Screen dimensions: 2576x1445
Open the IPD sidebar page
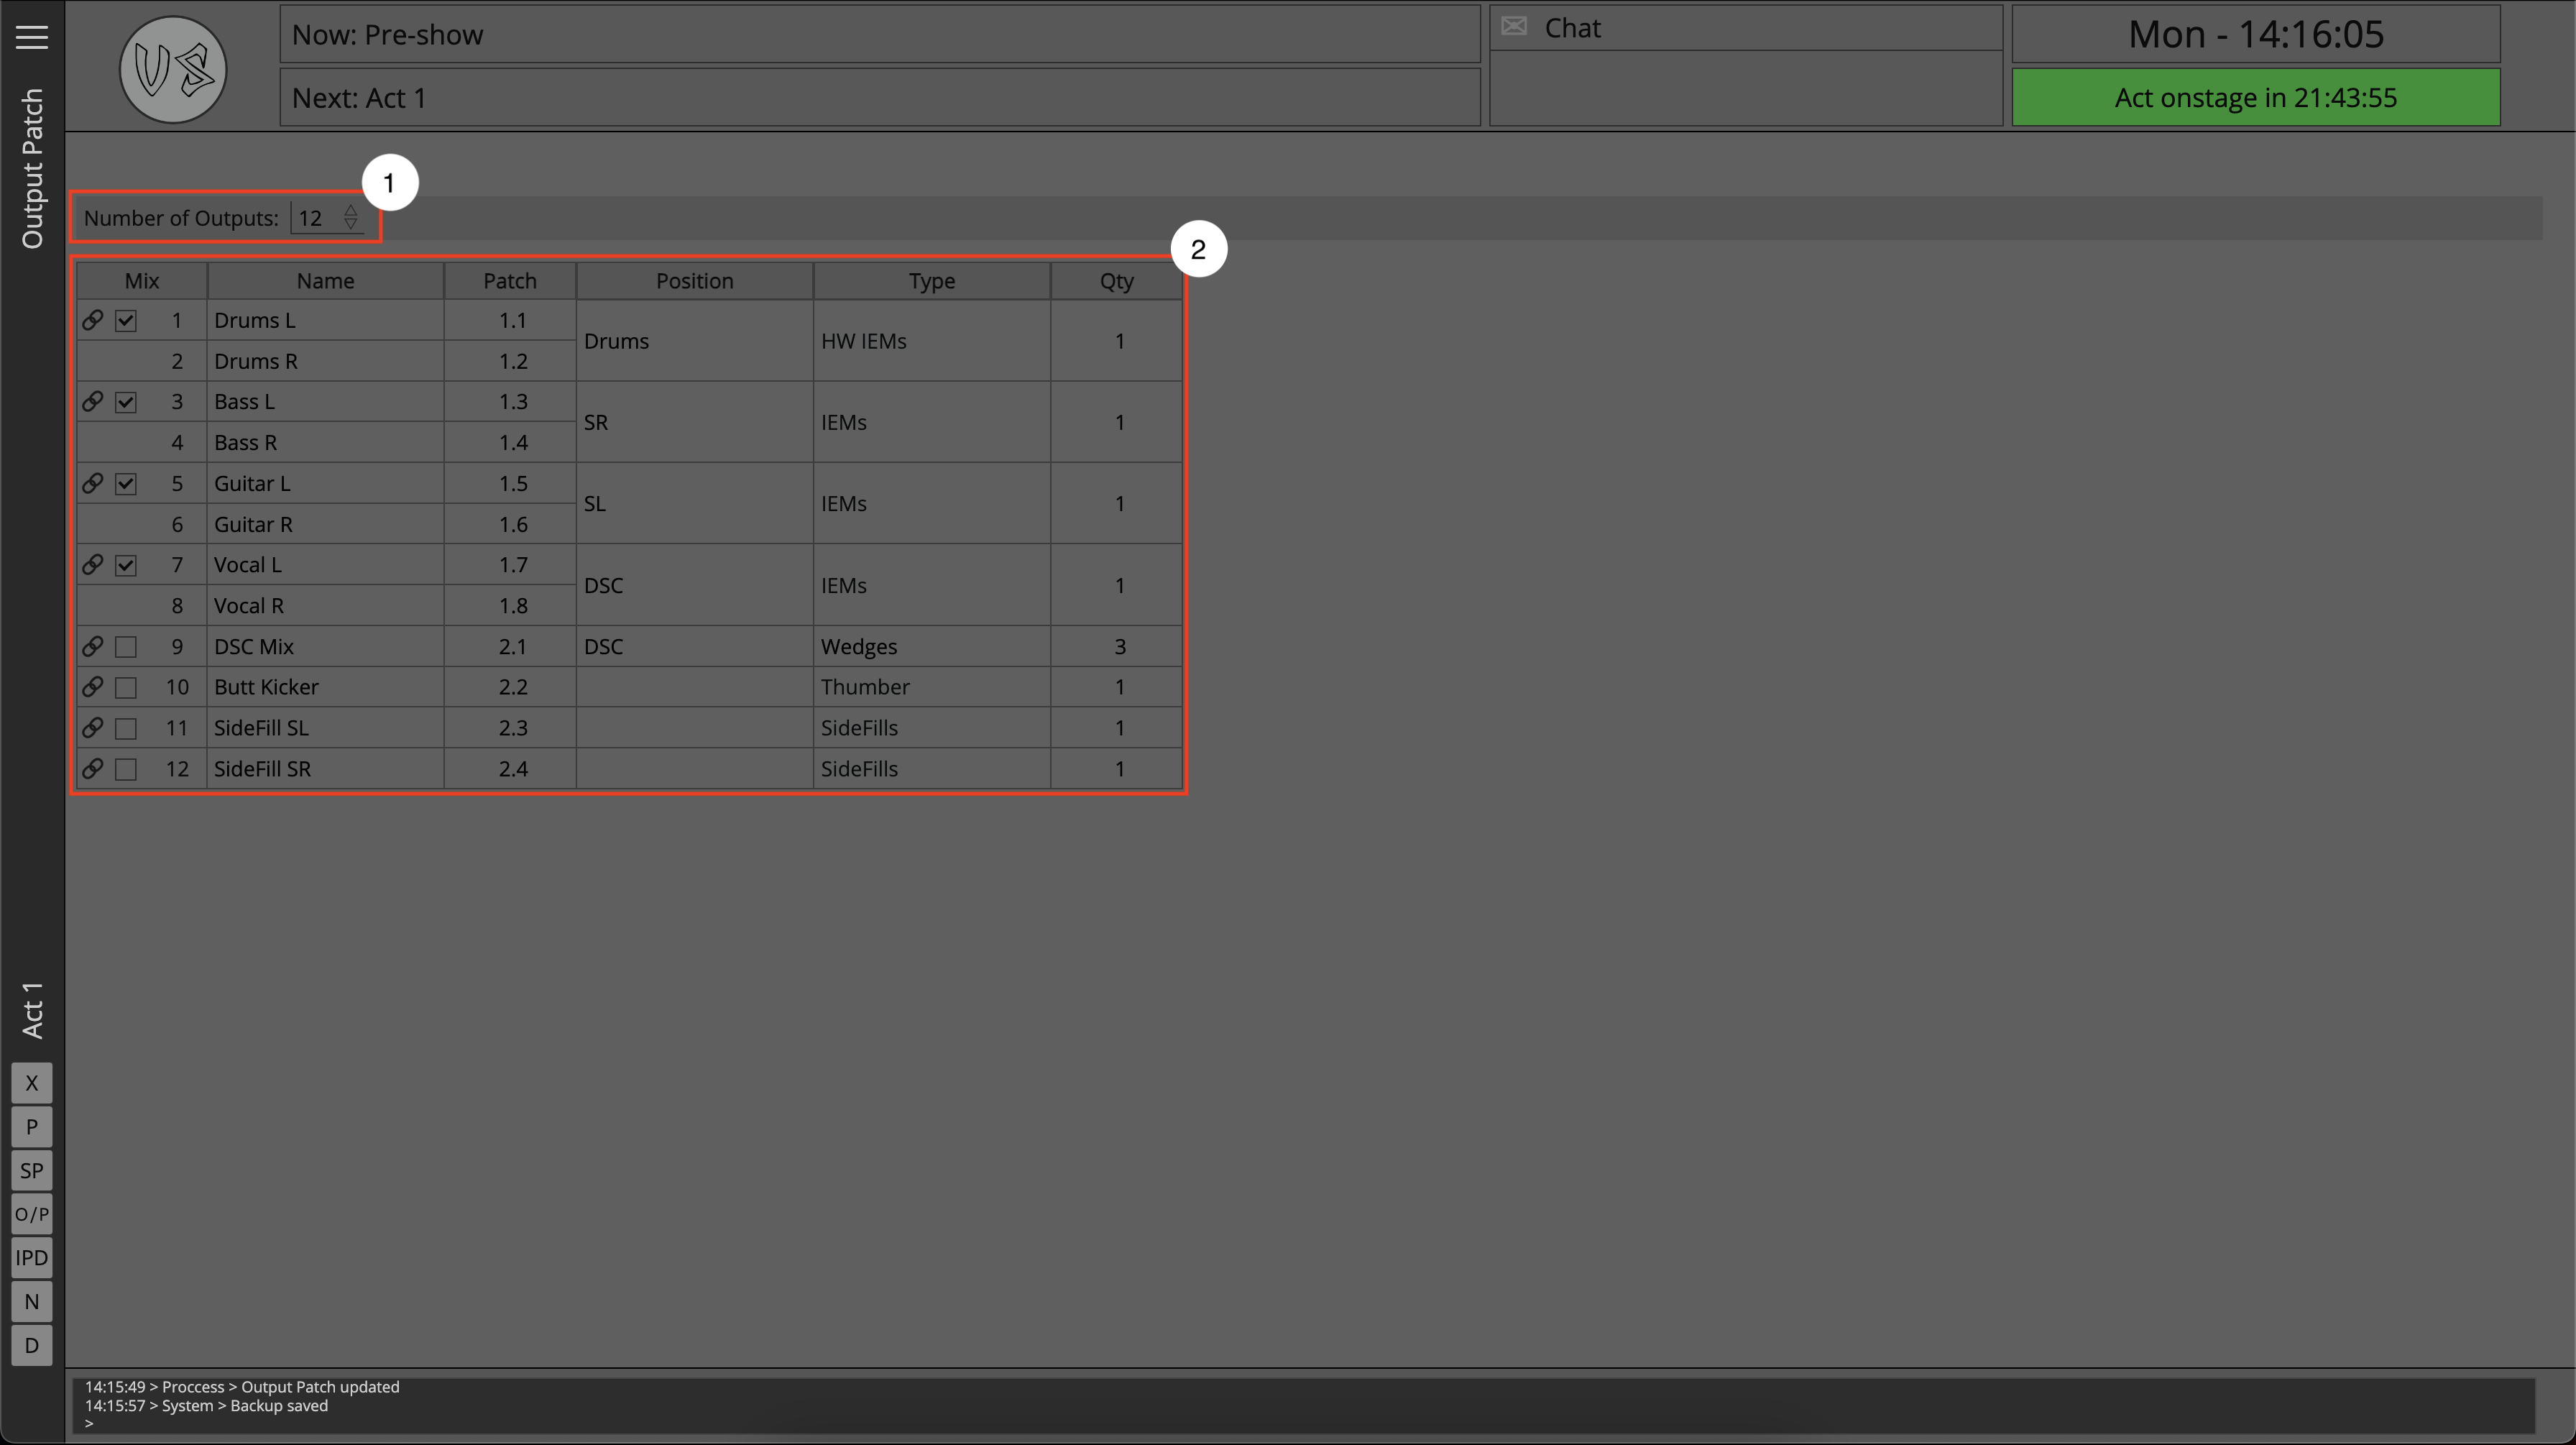(x=32, y=1258)
